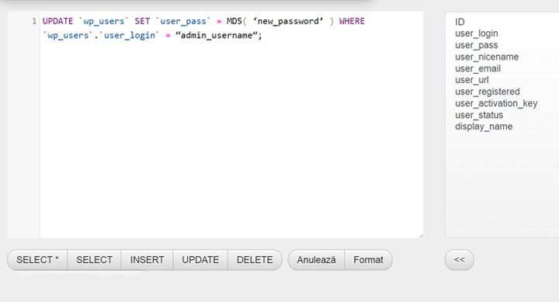This screenshot has height=302, width=559.
Task: Select user_pass in the column list
Action: 476,45
